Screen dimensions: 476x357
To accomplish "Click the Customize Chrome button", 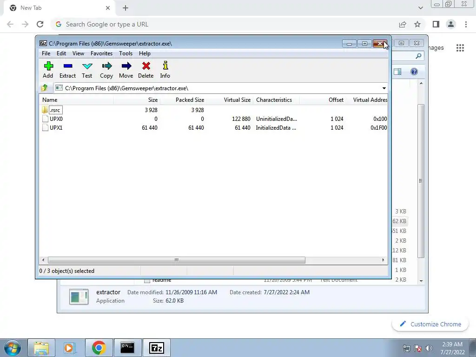I will click(x=430, y=324).
